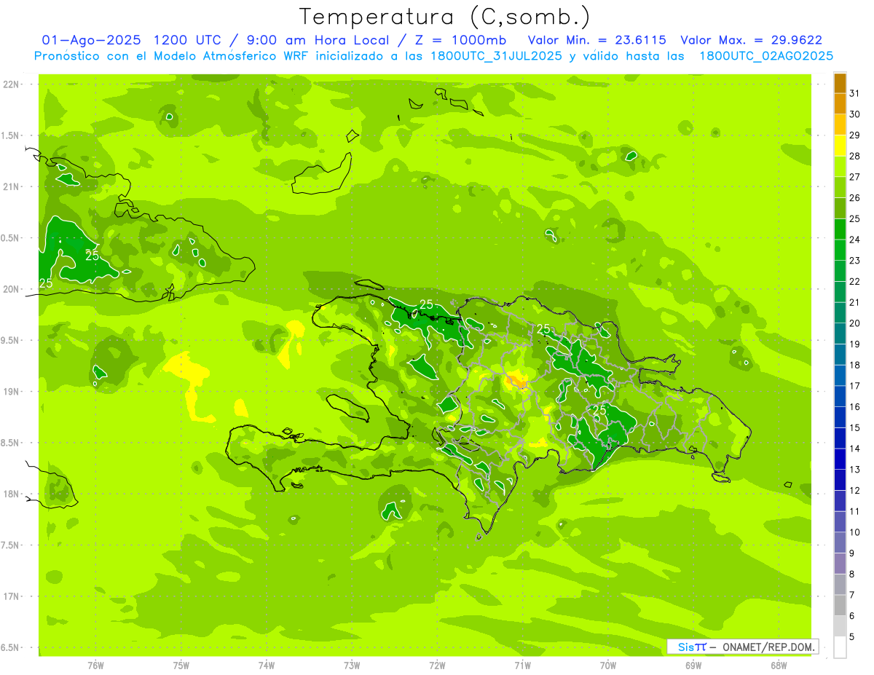Select the '20' value on the color scale
874x675 pixels.
coord(854,323)
